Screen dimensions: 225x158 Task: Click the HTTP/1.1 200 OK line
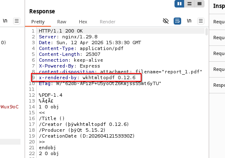[x=61, y=31]
